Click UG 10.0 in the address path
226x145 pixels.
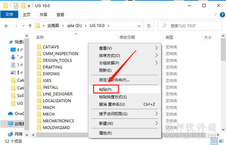click(97, 26)
